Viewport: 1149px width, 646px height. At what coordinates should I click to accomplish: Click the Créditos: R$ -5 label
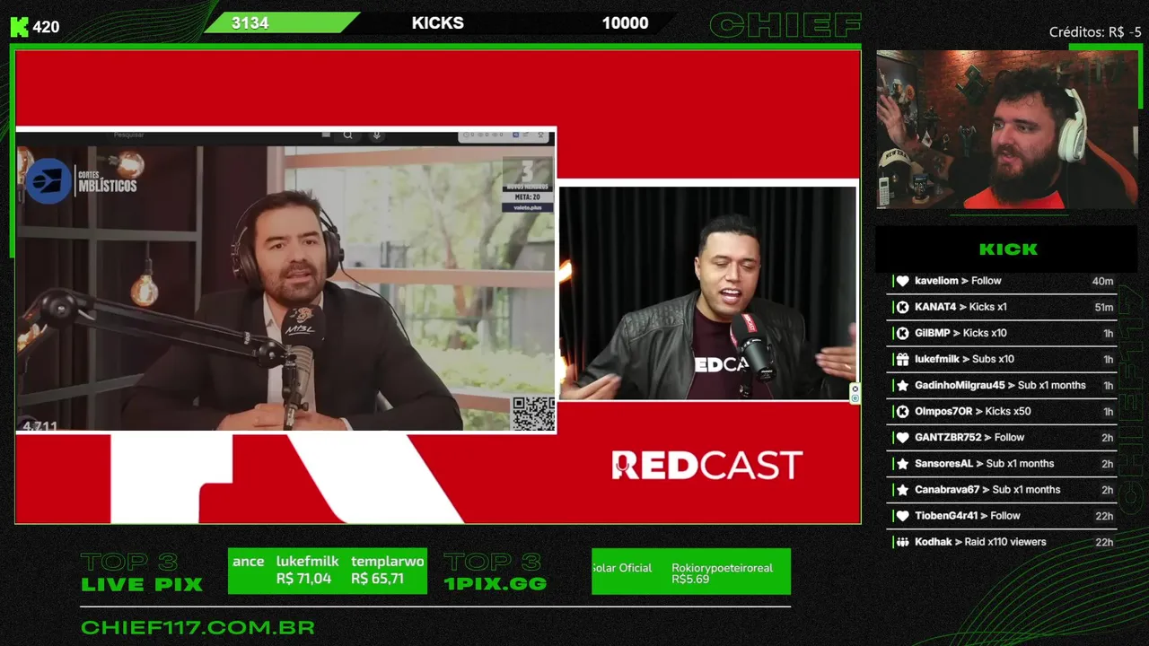click(x=1095, y=32)
